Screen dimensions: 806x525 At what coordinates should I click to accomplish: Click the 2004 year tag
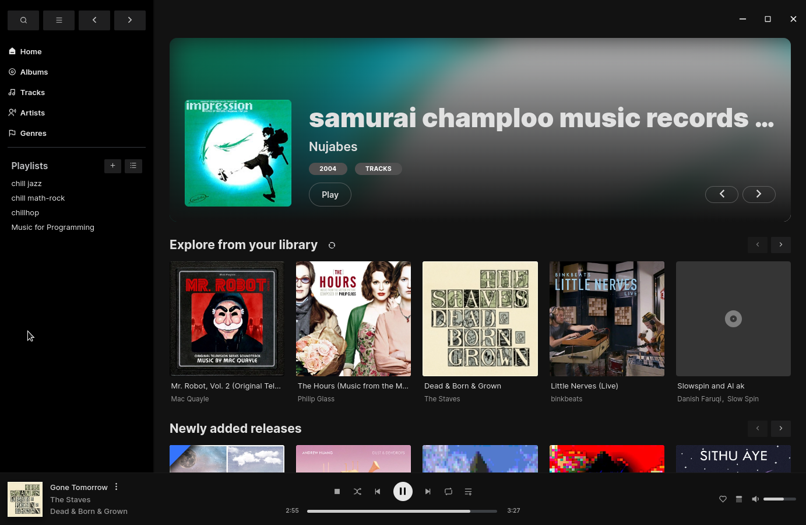[328, 169]
